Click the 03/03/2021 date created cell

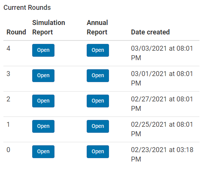click(162, 53)
